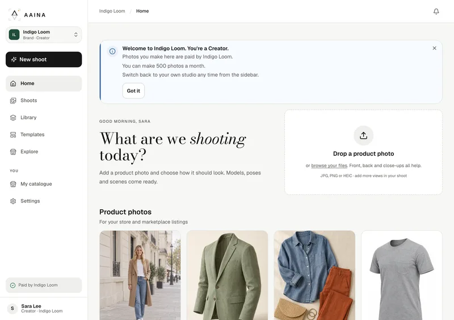Click the Product photos heading
The width and height of the screenshot is (454, 320).
click(125, 212)
